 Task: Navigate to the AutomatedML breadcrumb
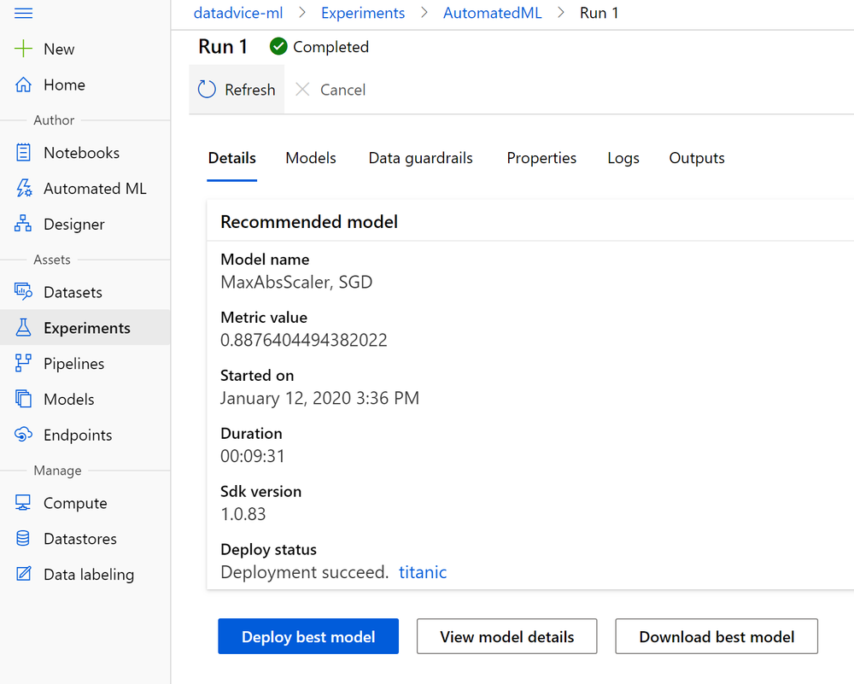492,13
